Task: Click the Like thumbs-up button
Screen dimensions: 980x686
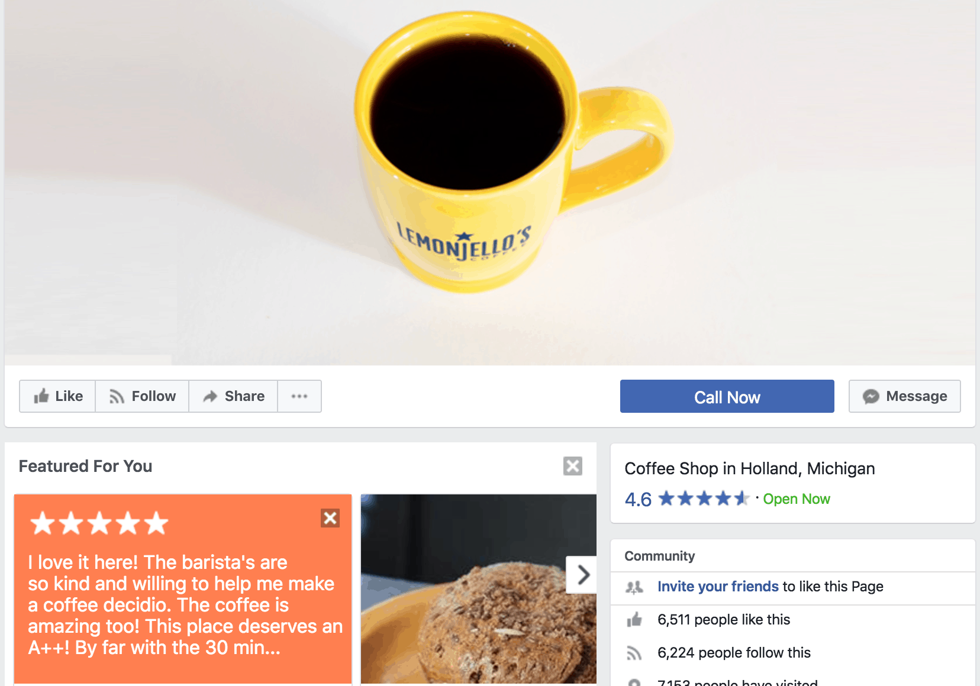Action: [x=57, y=396]
